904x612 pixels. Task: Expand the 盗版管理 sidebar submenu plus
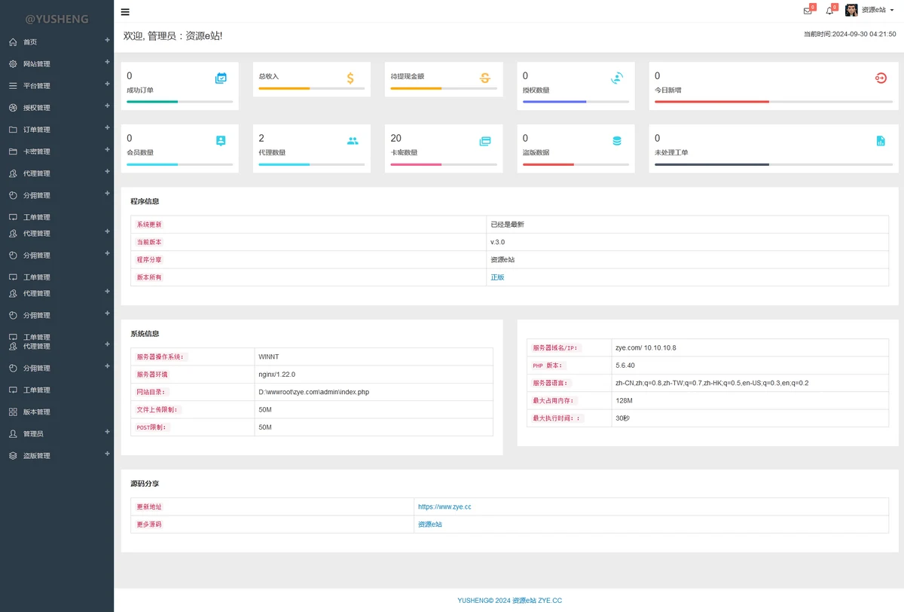coord(107,454)
